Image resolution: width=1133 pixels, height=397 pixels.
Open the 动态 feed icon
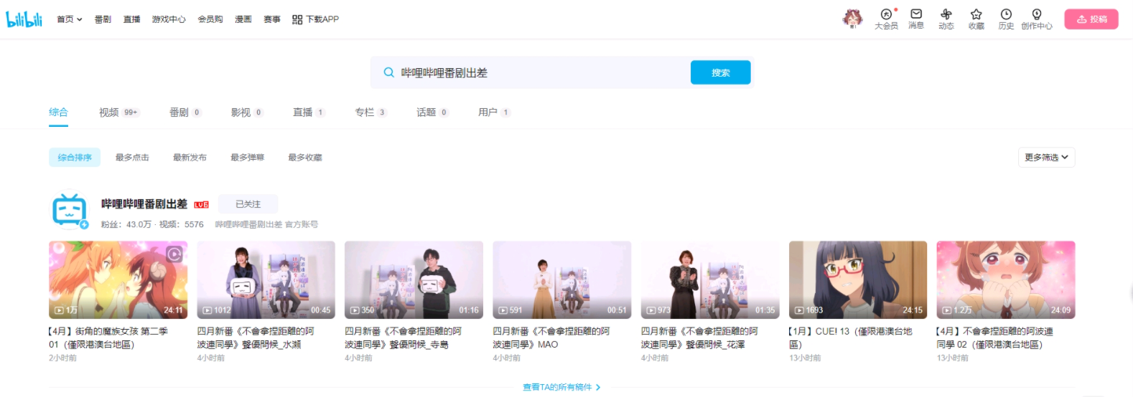946,14
